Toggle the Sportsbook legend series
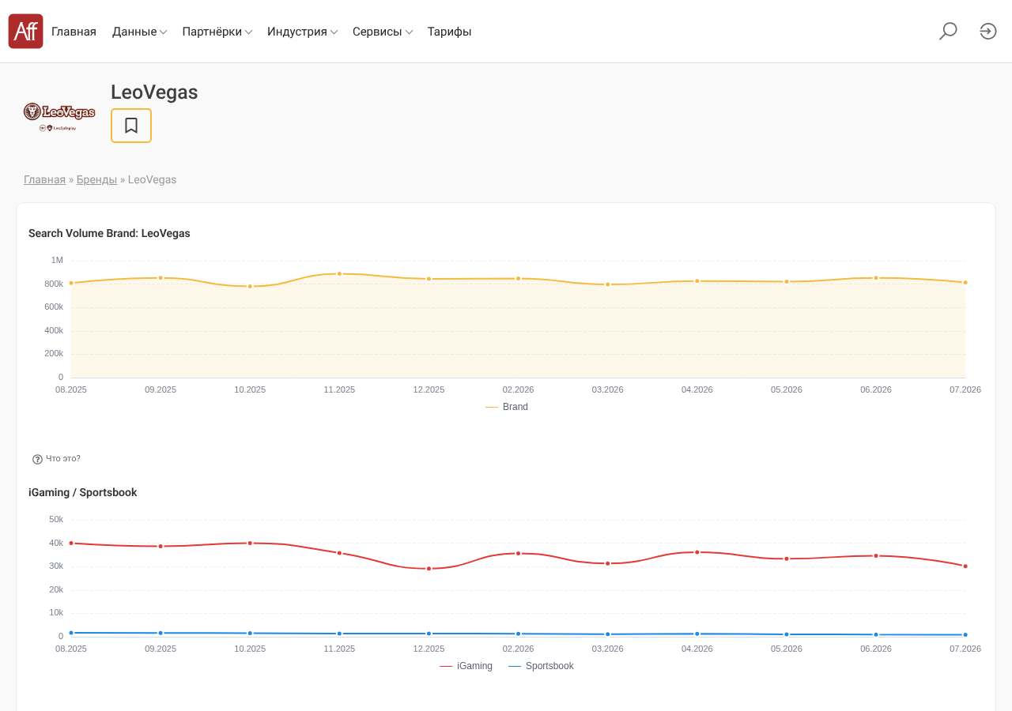This screenshot has height=711, width=1012. click(541, 666)
